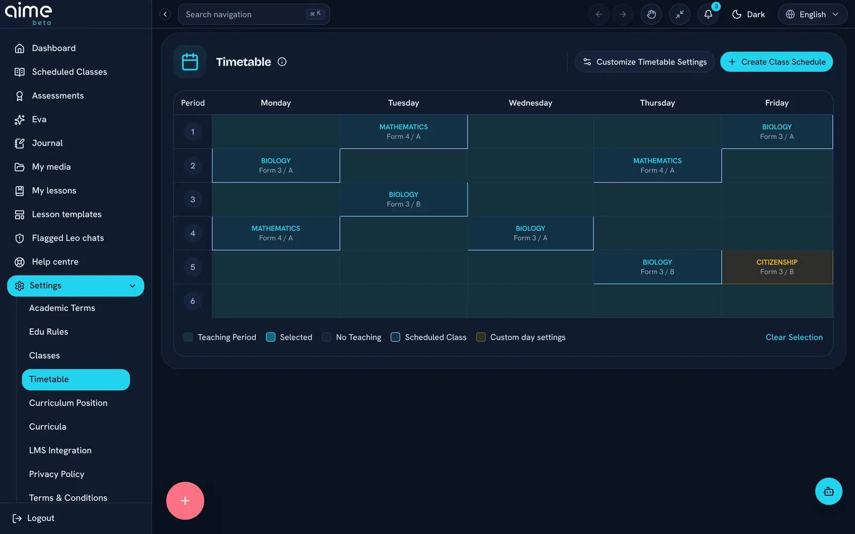Click Logout
Screen dimensions: 855x534
click(34, 518)
